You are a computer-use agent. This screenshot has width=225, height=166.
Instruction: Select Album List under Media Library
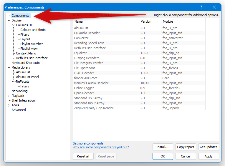click(x=23, y=72)
